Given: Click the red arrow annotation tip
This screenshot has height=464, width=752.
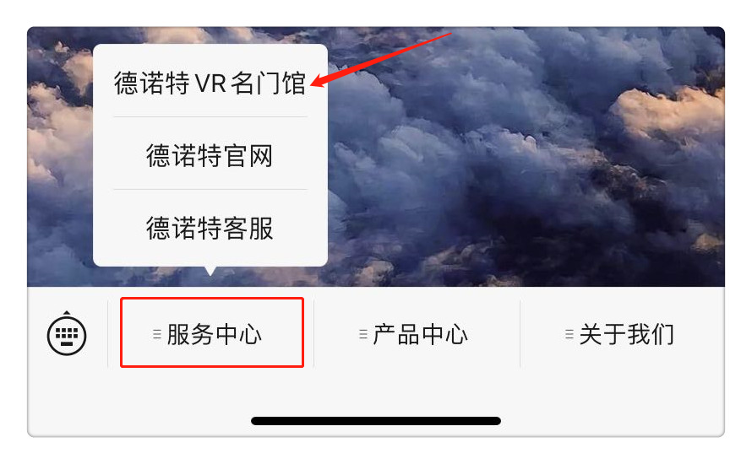Looking at the screenshot, I should pos(315,84).
